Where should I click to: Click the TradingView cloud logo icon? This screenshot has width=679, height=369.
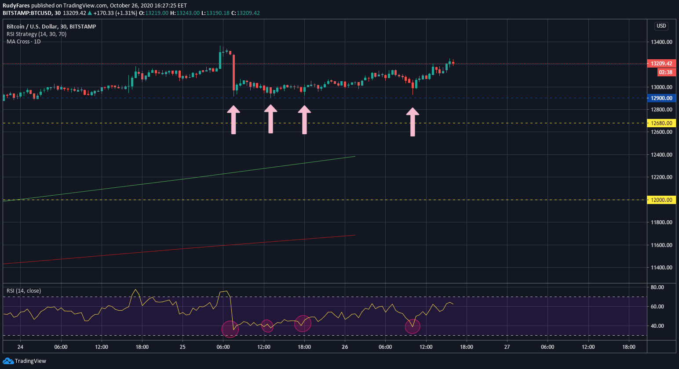tap(8, 361)
